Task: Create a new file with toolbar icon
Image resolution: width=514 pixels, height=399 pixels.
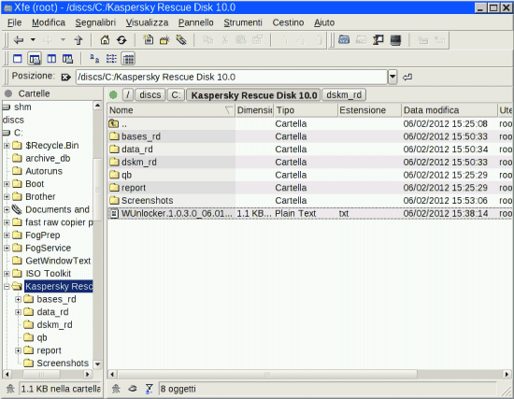Action: click(x=149, y=40)
